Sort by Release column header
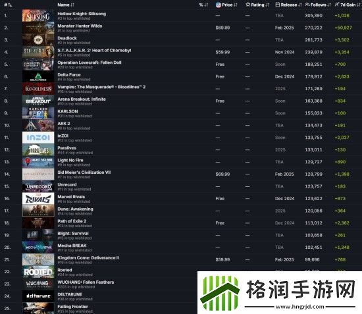 point(288,5)
